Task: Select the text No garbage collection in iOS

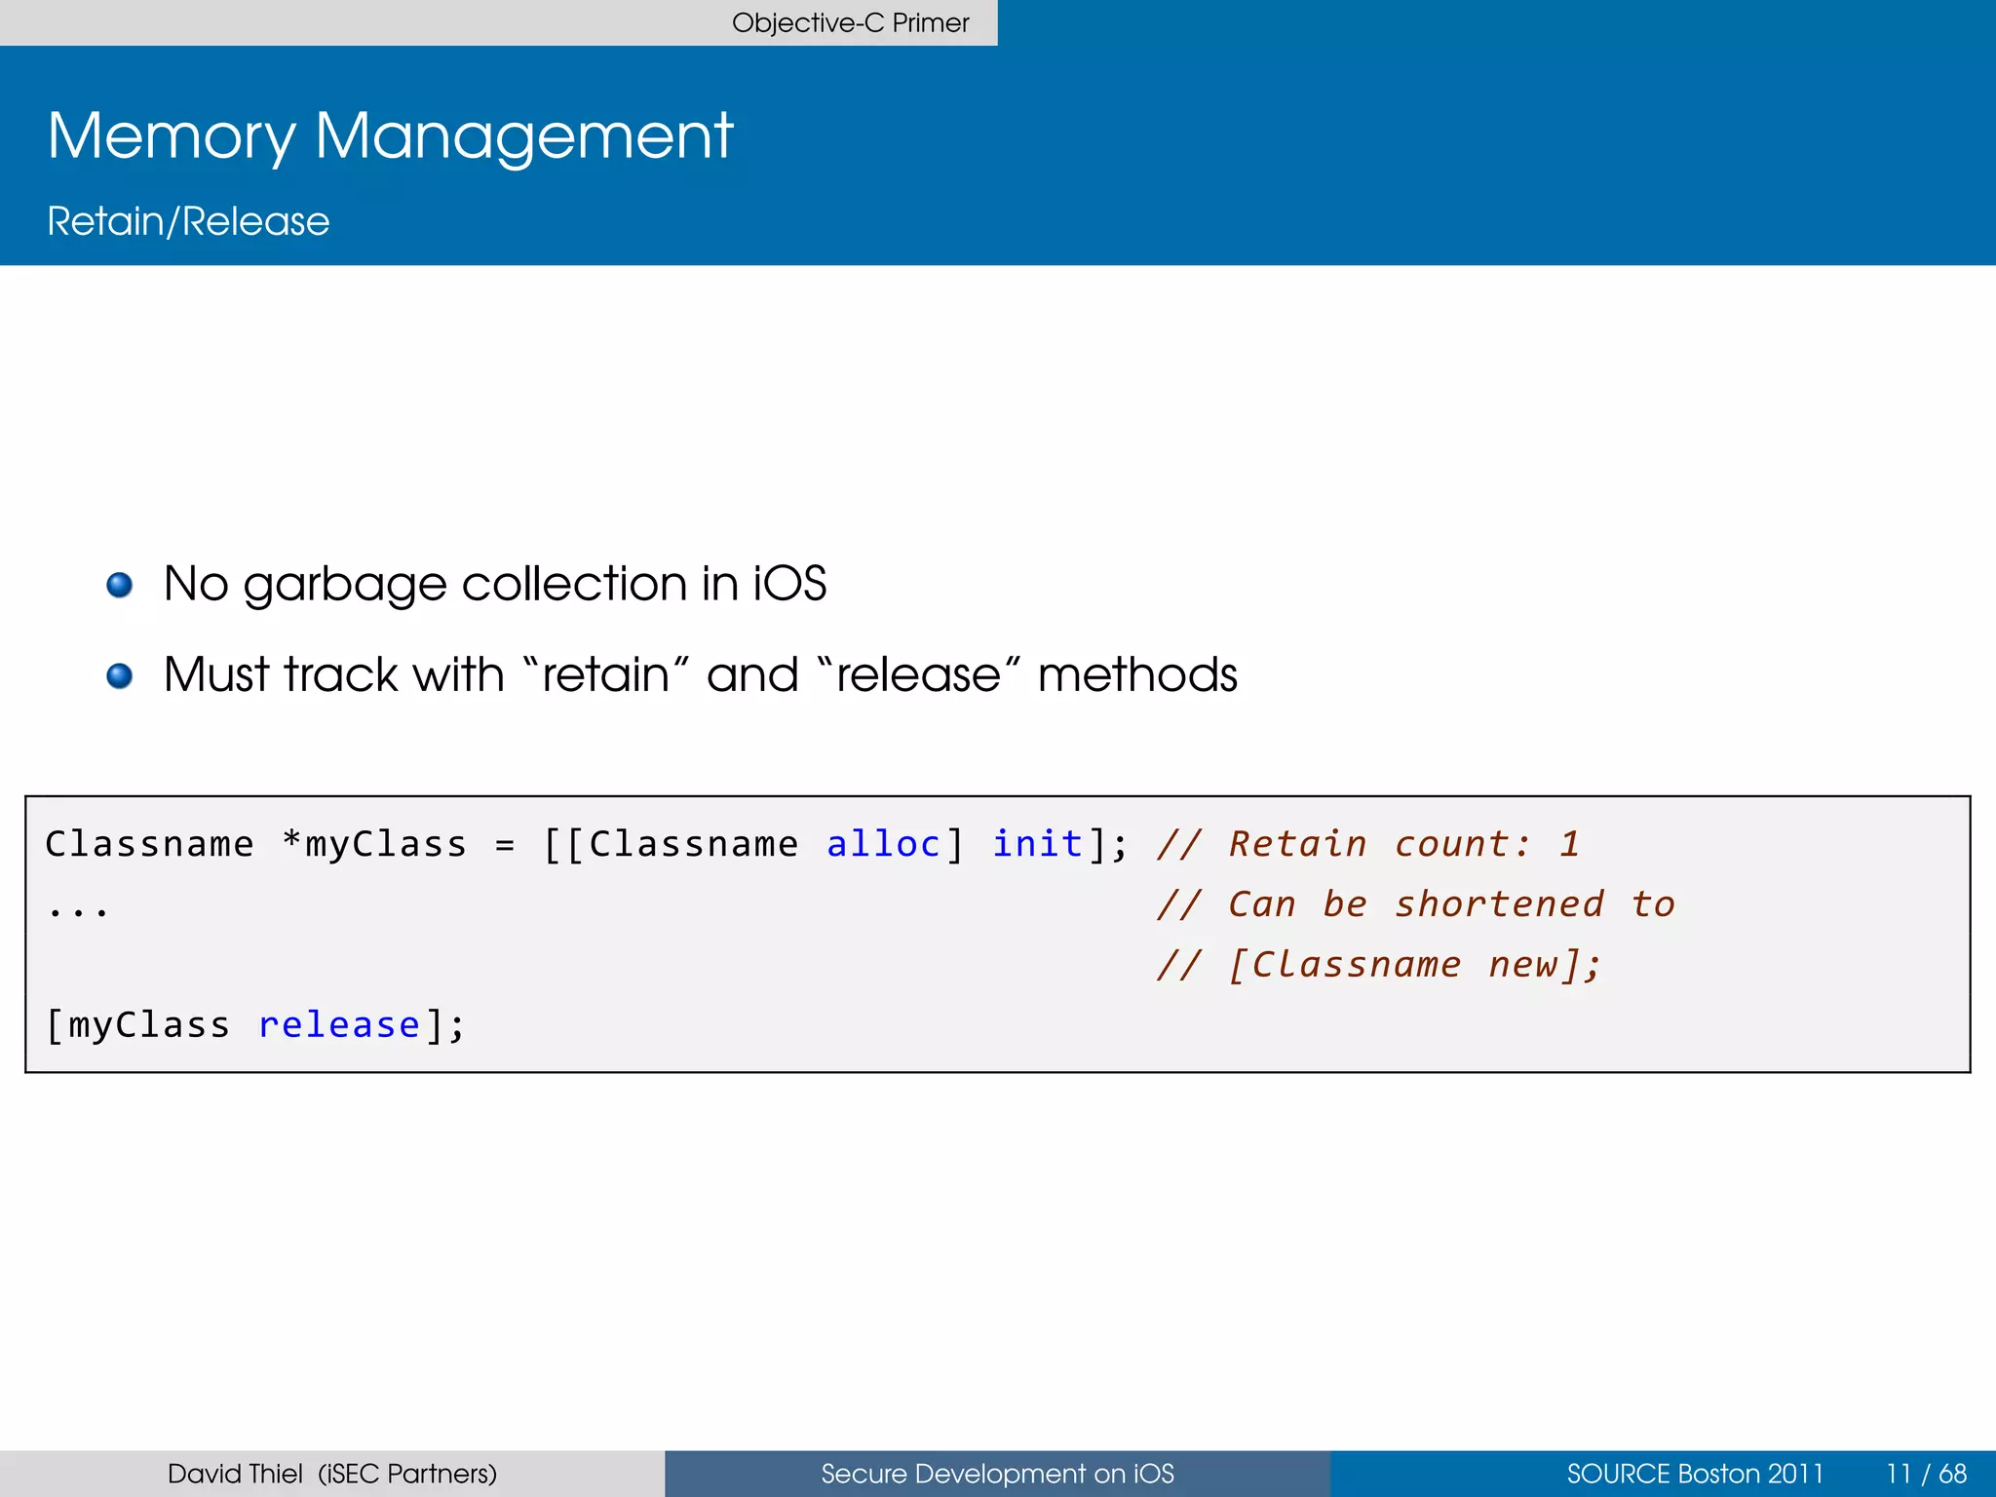Action: coord(495,585)
